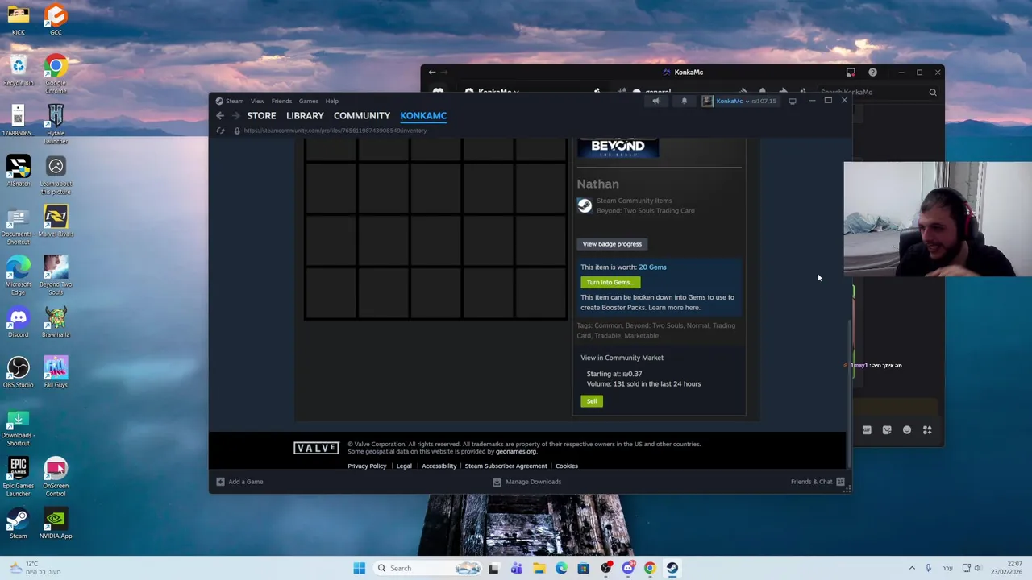Select the Brawlhalla desktop shortcut
The height and width of the screenshot is (580, 1032).
coord(56,321)
